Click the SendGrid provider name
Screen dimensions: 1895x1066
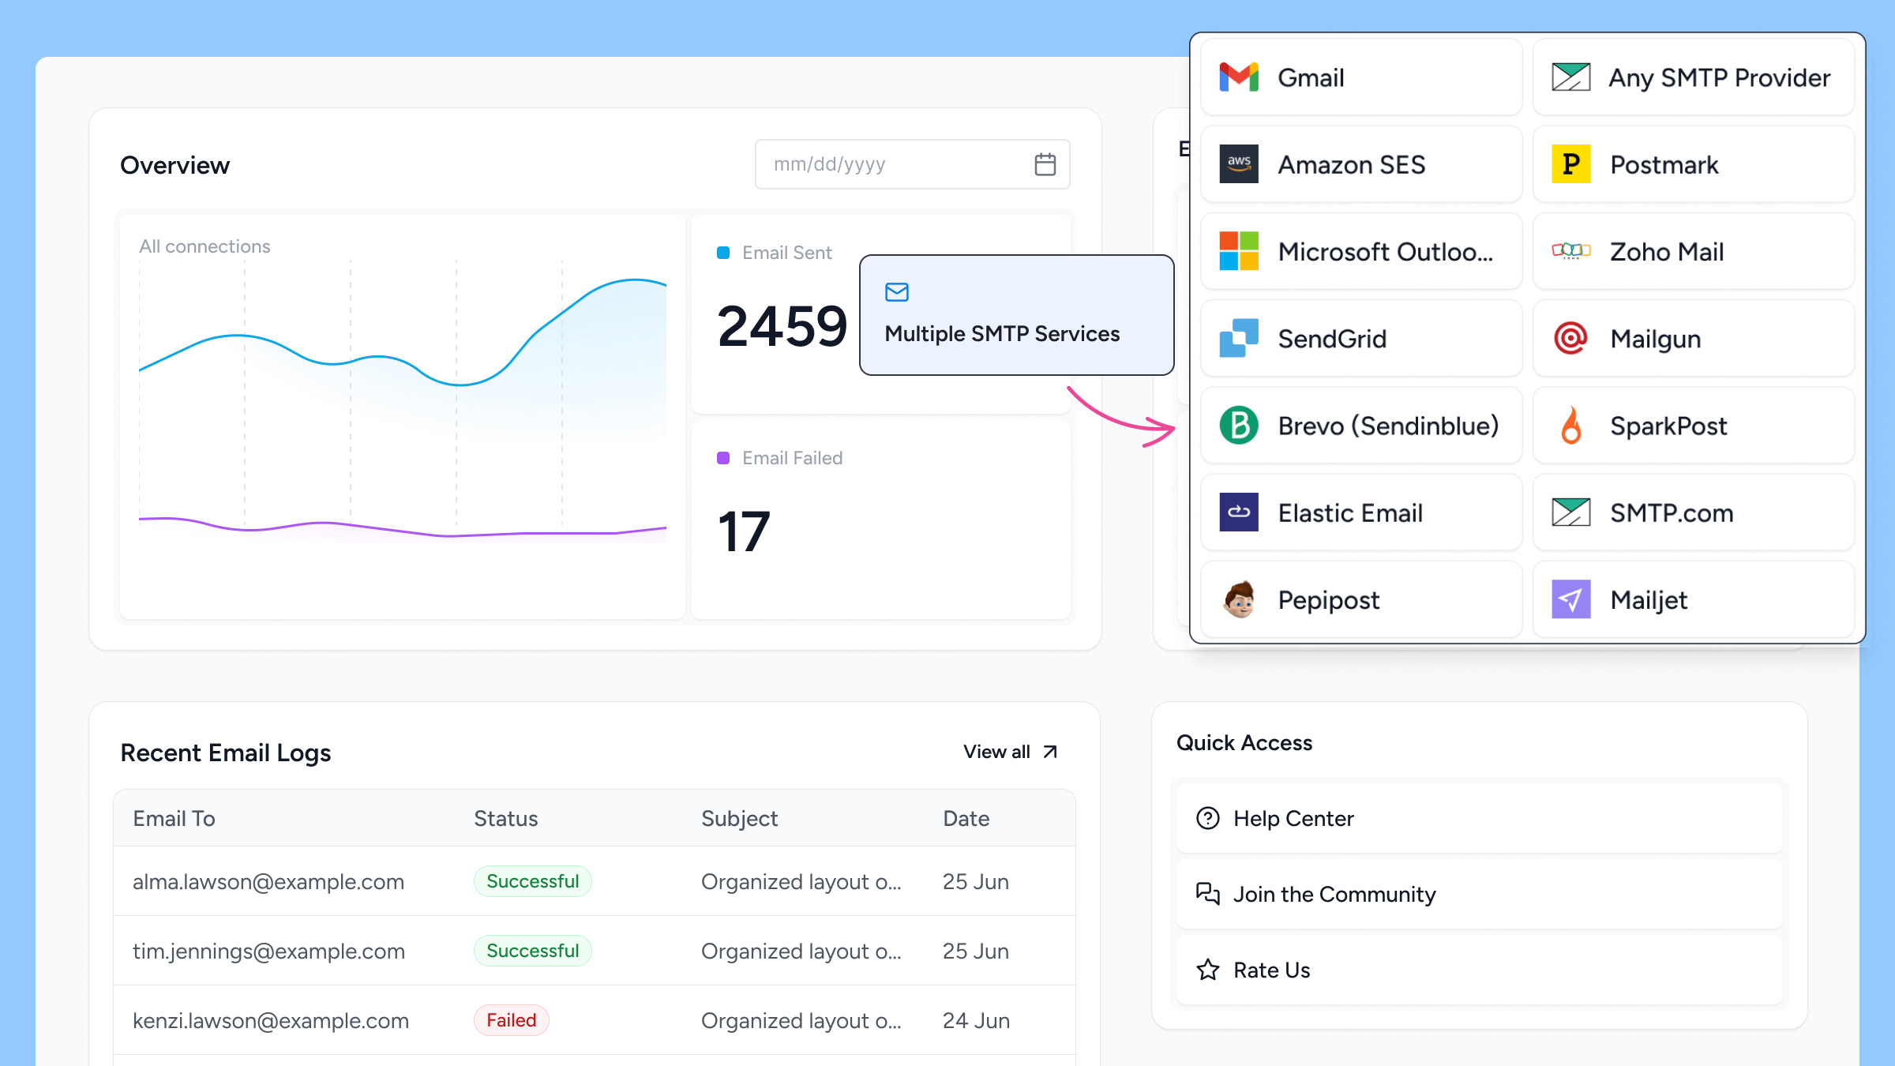tap(1332, 338)
